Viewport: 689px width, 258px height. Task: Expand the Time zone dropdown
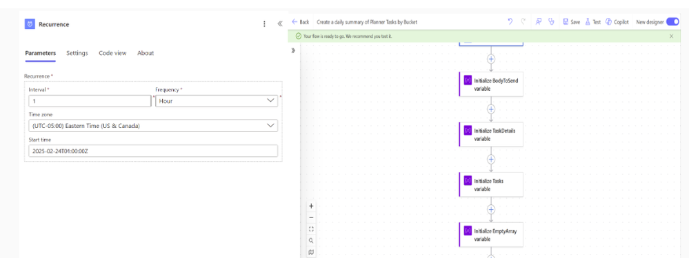[x=153, y=126]
